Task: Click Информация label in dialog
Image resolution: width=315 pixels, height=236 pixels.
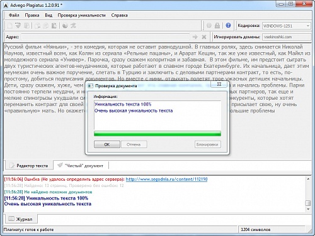Action: tap(106, 97)
